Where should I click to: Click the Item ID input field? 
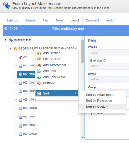coord(109,53)
